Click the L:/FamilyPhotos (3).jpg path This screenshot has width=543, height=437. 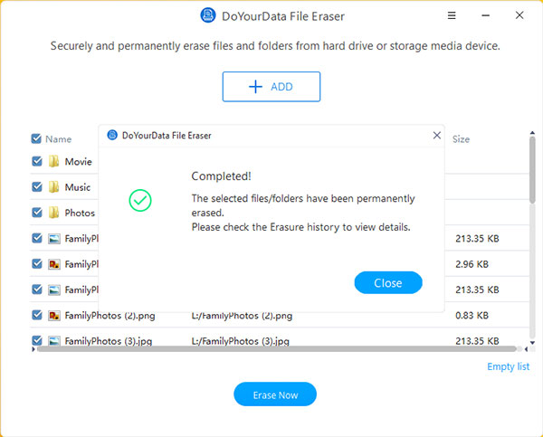pos(241,341)
